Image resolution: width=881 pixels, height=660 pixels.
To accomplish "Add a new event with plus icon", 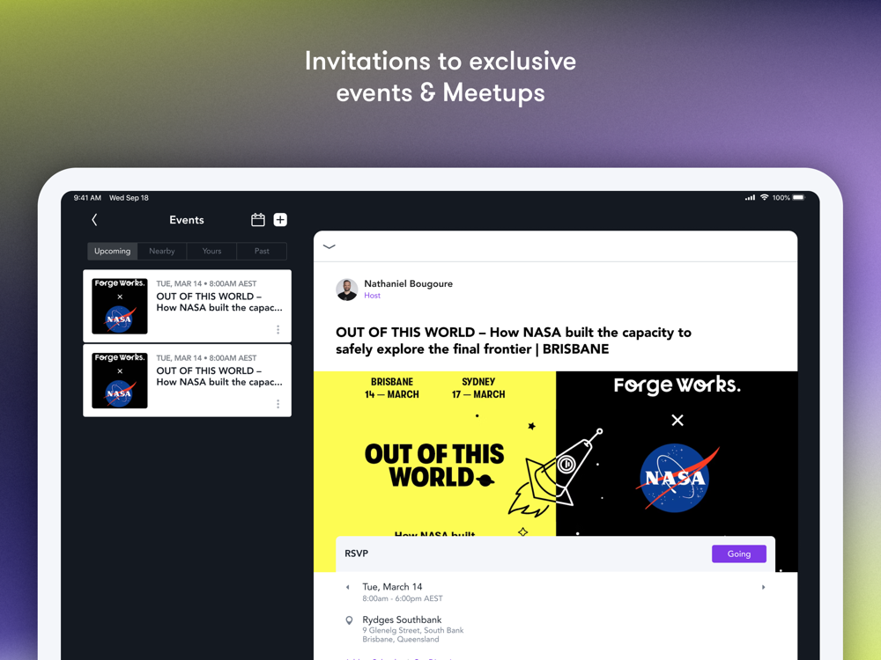I will point(280,219).
